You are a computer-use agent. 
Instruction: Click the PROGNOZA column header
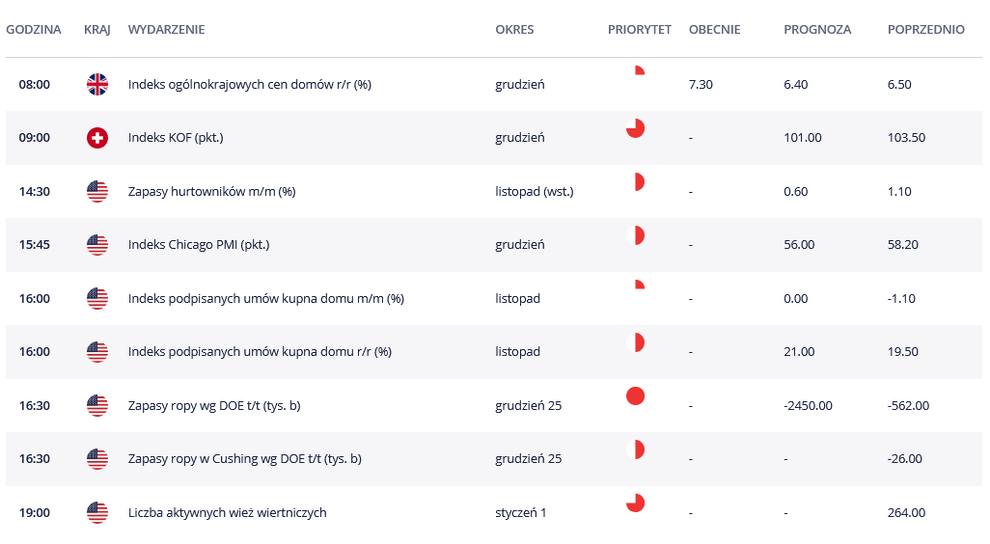click(x=817, y=29)
